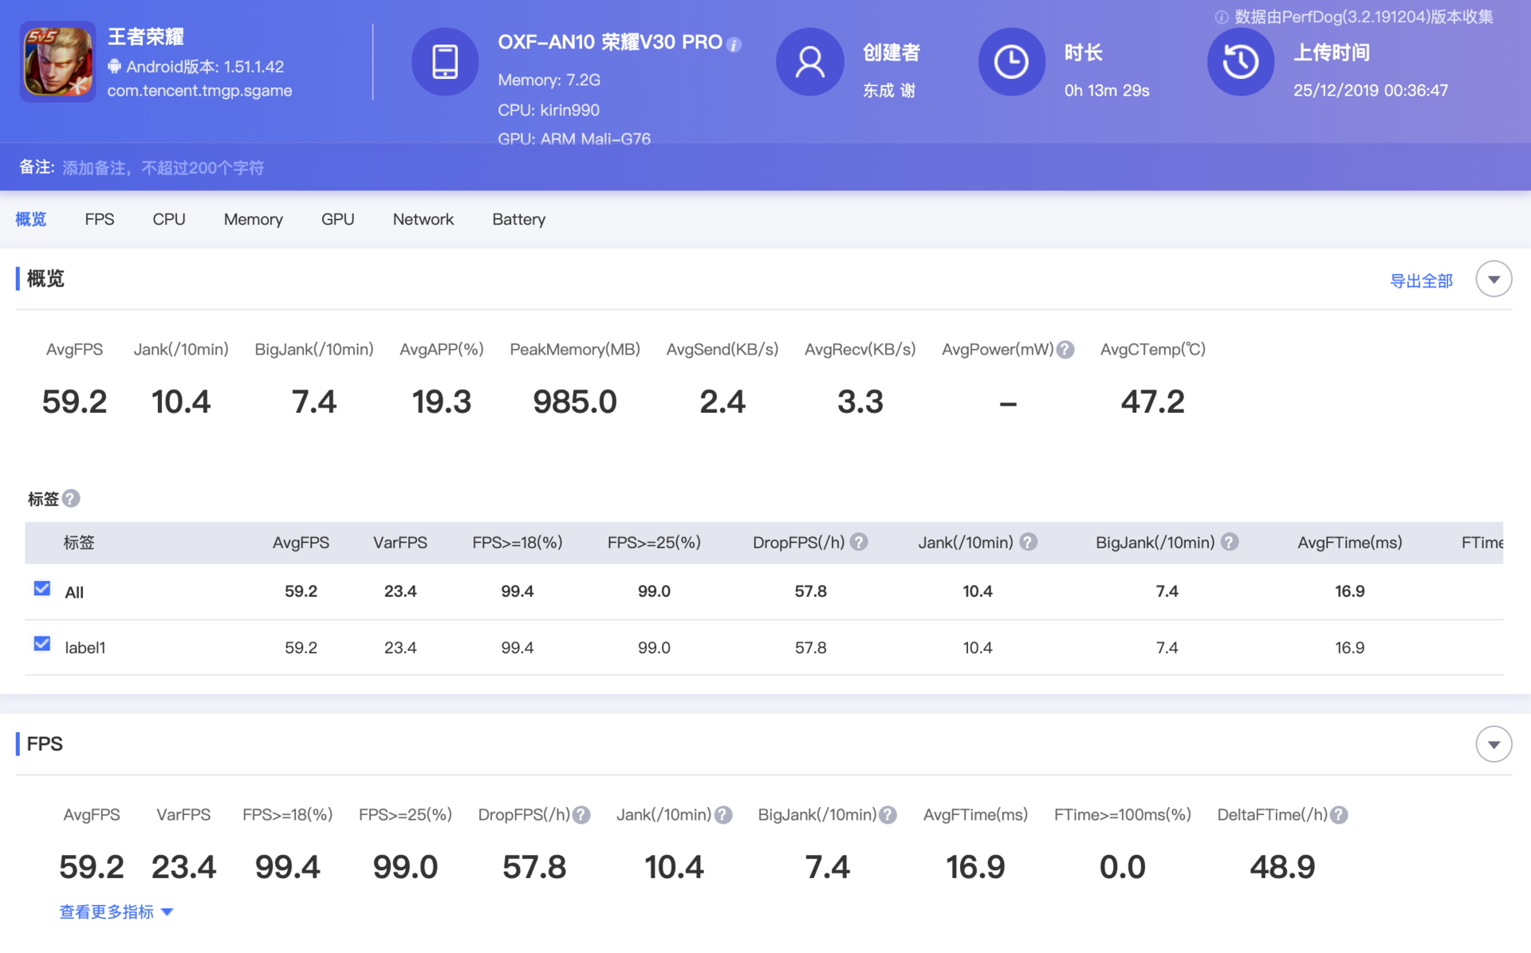Viewport: 1531px width, 953px height.
Task: Click help icon for BigJank(/10min) in FPS section
Action: click(888, 815)
